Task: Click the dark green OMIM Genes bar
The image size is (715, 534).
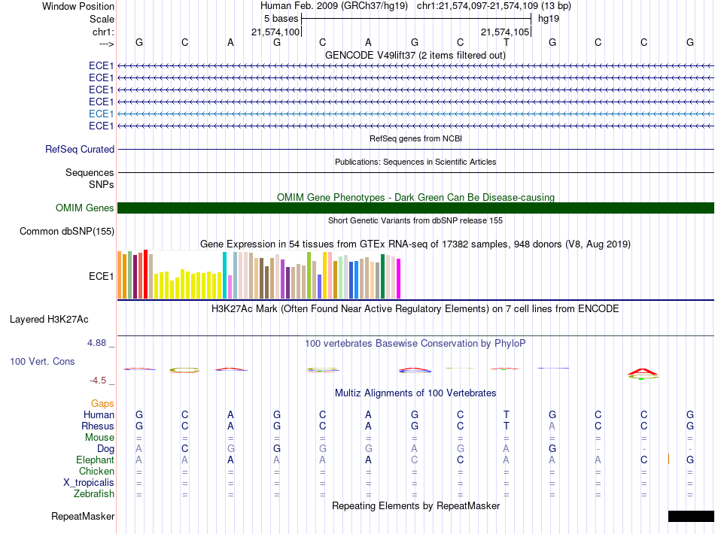Action: [x=415, y=208]
